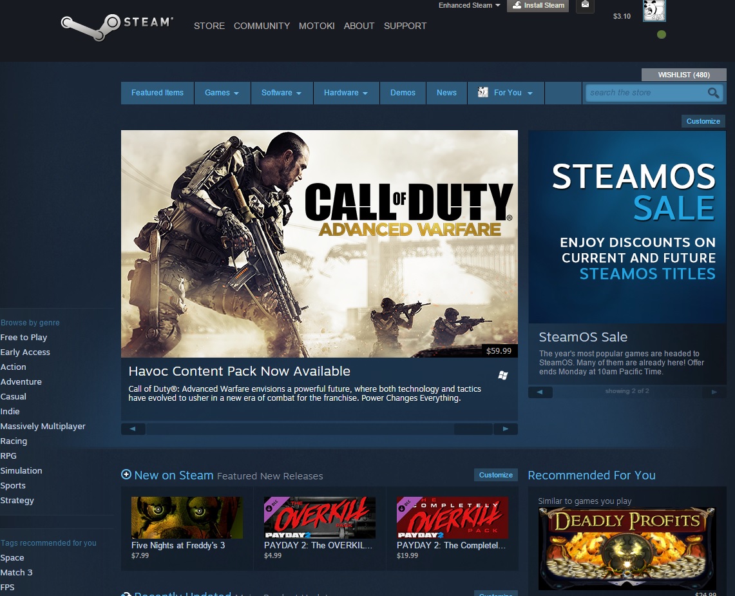This screenshot has width=735, height=596.
Task: Go to the ABOUT page
Action: coord(359,26)
